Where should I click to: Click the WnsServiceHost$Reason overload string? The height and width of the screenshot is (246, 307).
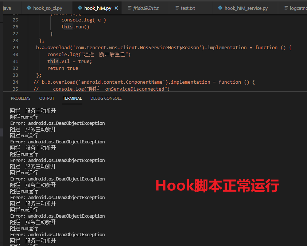[x=137, y=47]
